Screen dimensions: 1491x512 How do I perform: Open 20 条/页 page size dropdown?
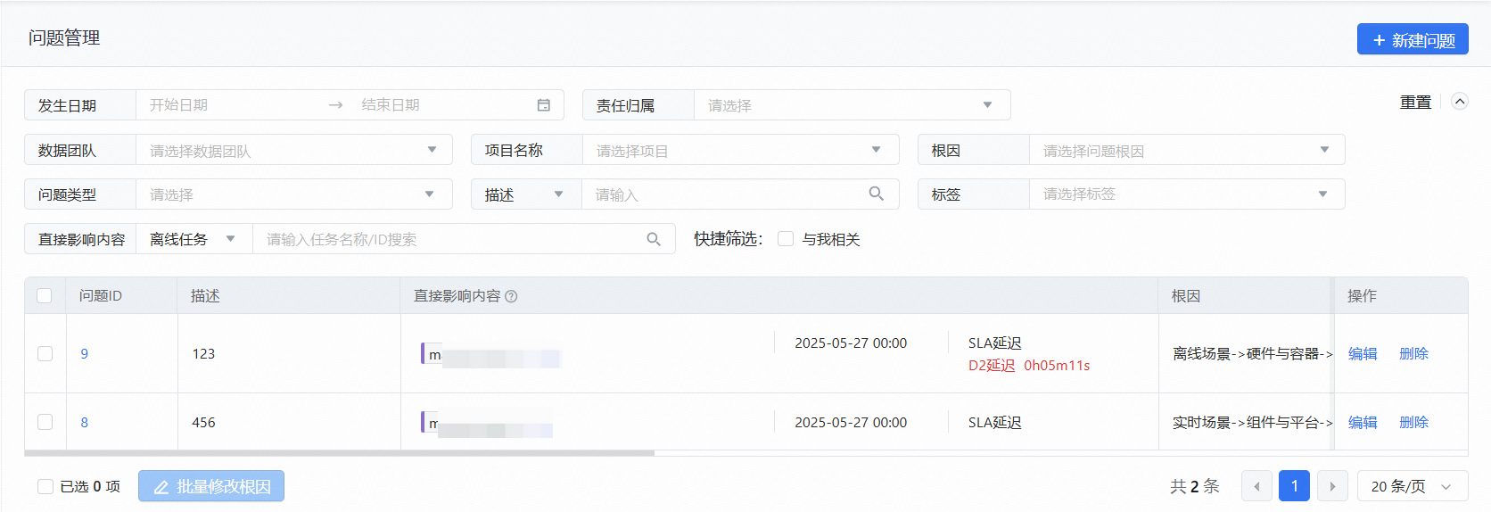click(1413, 486)
